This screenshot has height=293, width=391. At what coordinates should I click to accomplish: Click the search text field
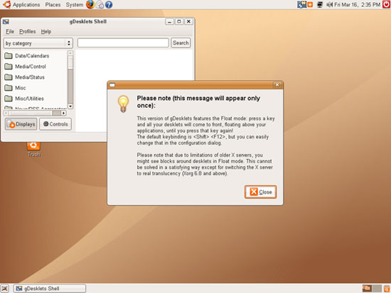[123, 43]
